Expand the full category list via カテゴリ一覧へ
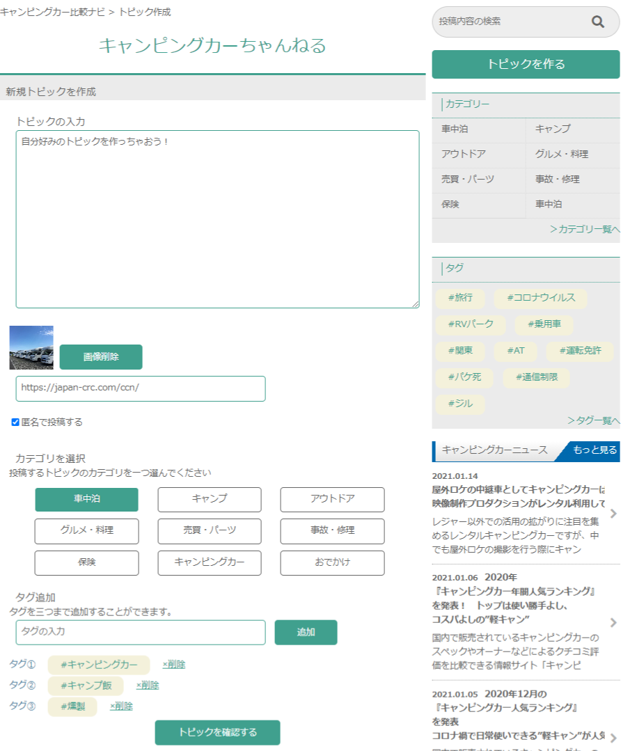Viewport: 630px width, 751px height. (584, 229)
